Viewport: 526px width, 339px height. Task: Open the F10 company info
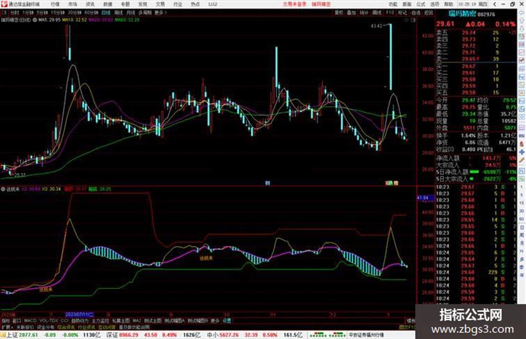click(x=390, y=12)
